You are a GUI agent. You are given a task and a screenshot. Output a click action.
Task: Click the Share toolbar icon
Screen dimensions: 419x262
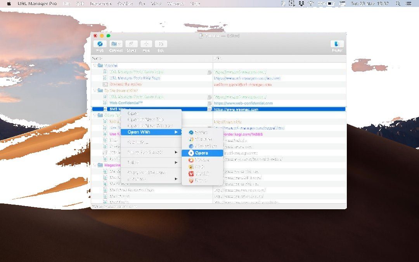[x=132, y=44]
